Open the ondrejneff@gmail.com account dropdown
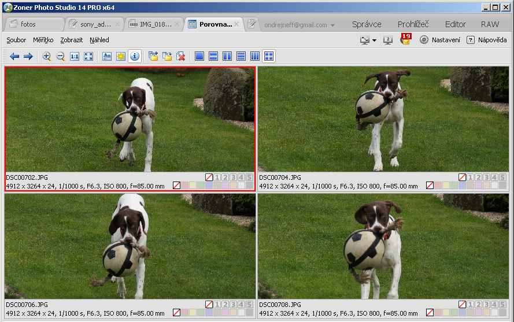This screenshot has height=322, width=514. tap(299, 25)
